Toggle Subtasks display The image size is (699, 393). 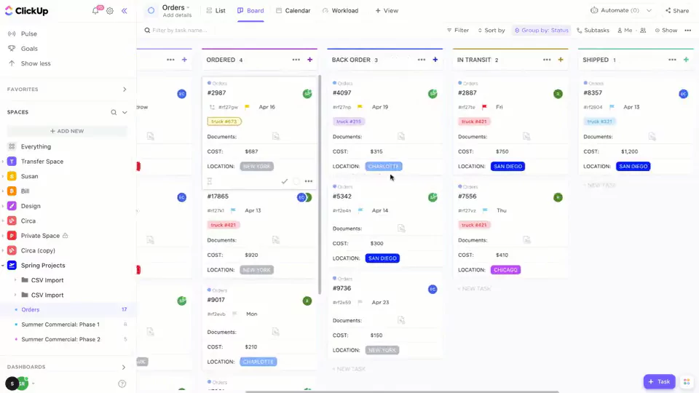(593, 31)
